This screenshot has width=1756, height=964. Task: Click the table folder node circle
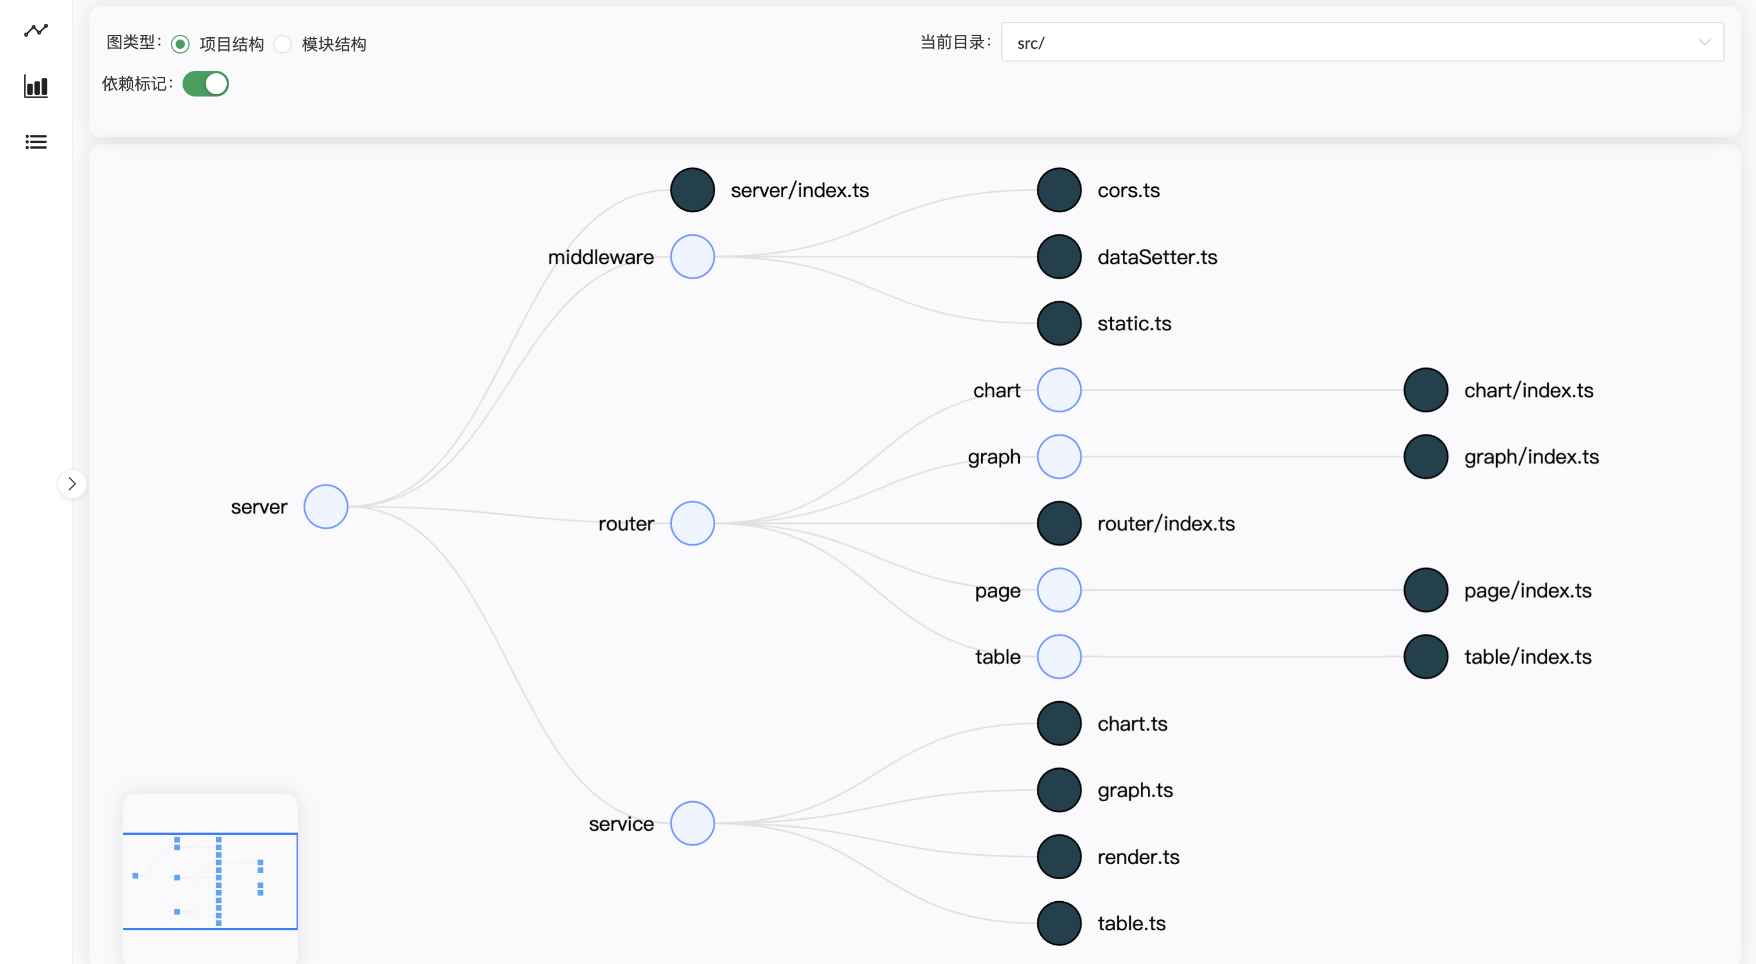(x=1059, y=656)
